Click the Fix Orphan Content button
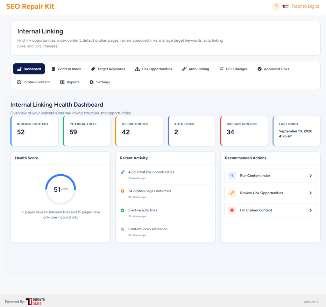The image size is (326, 307). tap(270, 210)
